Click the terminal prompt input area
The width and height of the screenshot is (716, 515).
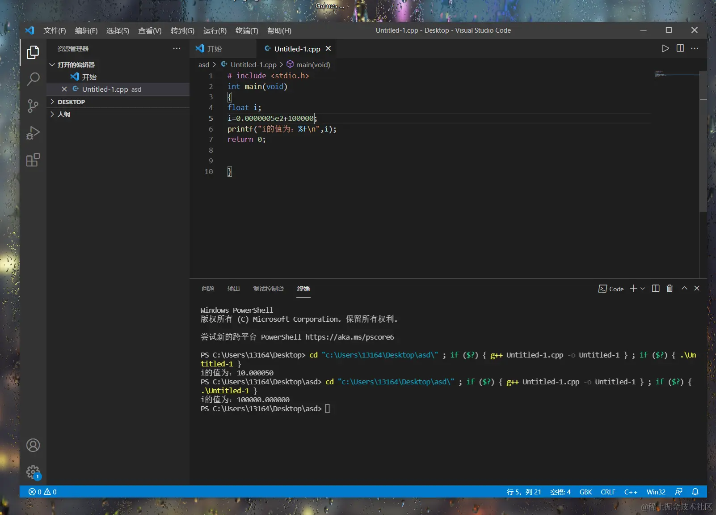(328, 409)
